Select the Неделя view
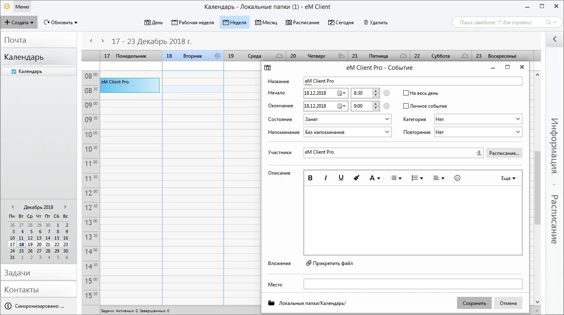This screenshot has height=315, width=564. click(235, 23)
